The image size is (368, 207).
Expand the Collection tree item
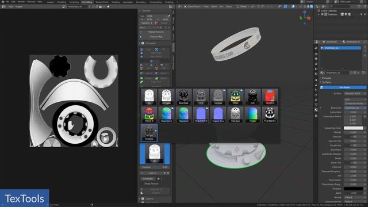pyautogui.click(x=319, y=14)
